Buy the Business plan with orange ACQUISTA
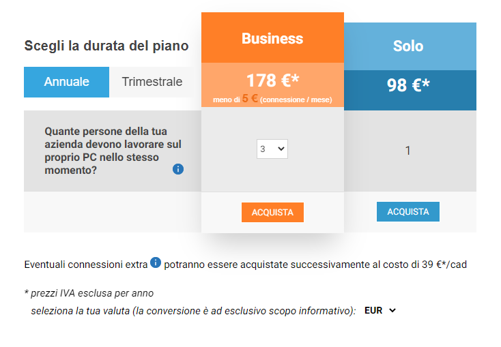 pyautogui.click(x=272, y=212)
